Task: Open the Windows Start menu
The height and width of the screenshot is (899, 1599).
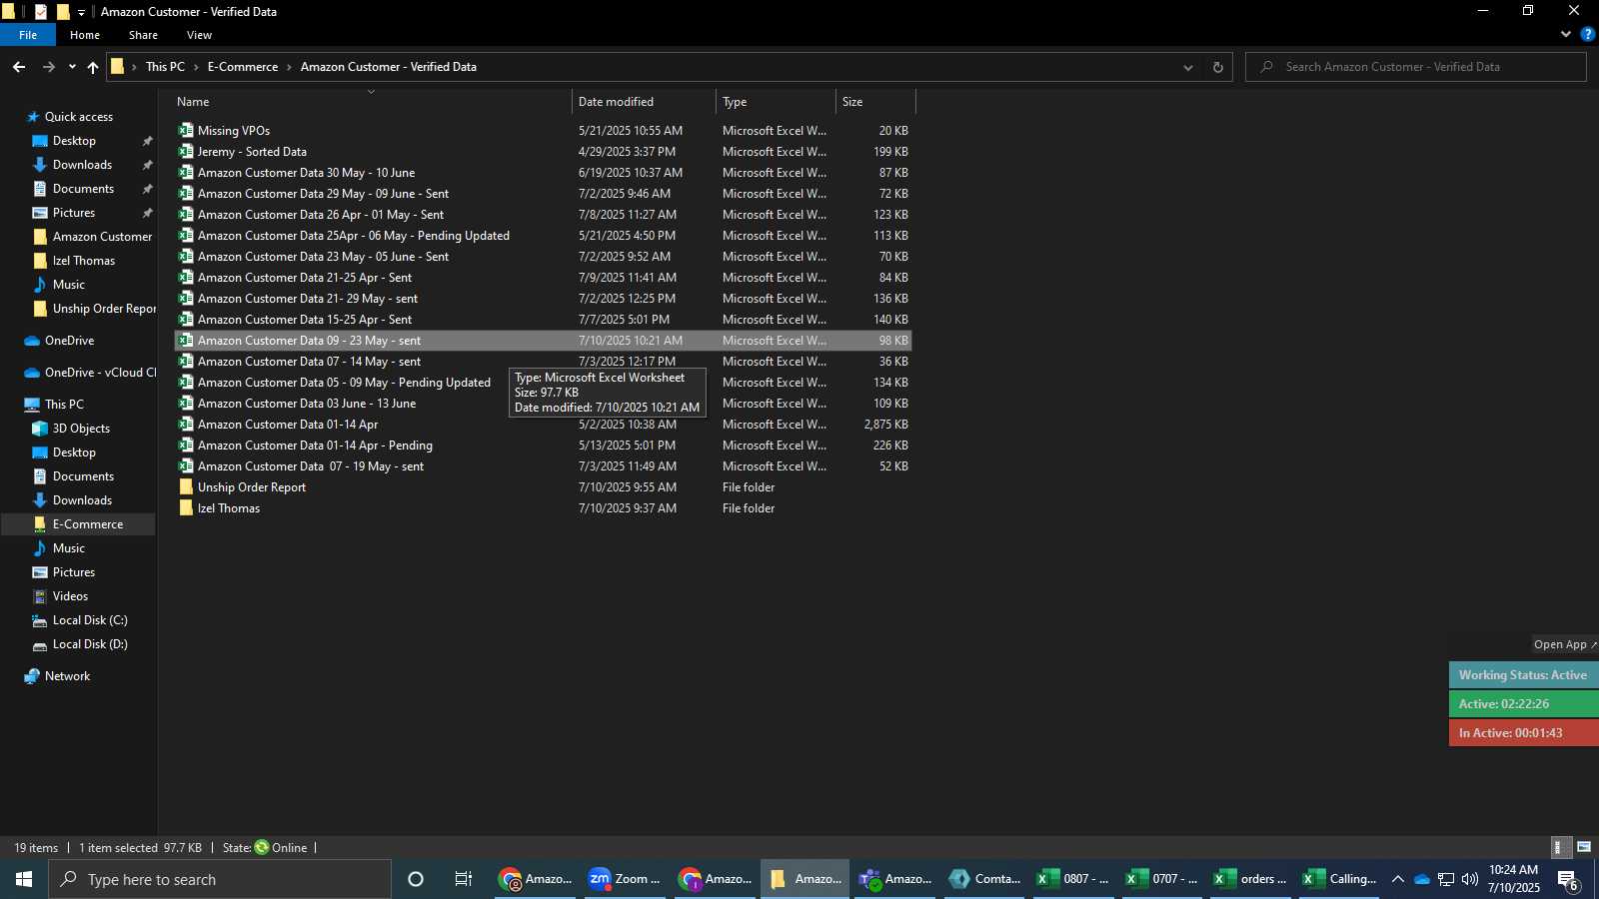Action: (x=24, y=879)
